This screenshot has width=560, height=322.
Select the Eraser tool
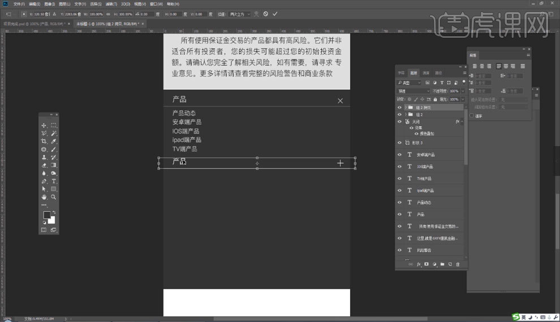click(44, 165)
